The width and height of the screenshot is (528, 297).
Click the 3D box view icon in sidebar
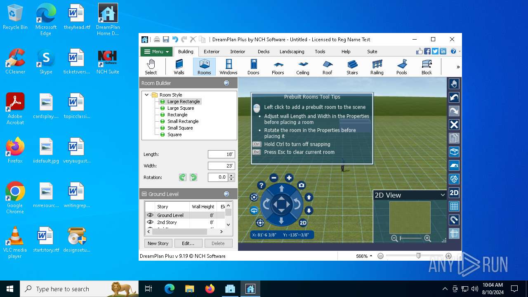(454, 152)
